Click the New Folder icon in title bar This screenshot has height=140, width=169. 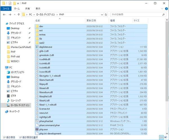coord(14,3)
